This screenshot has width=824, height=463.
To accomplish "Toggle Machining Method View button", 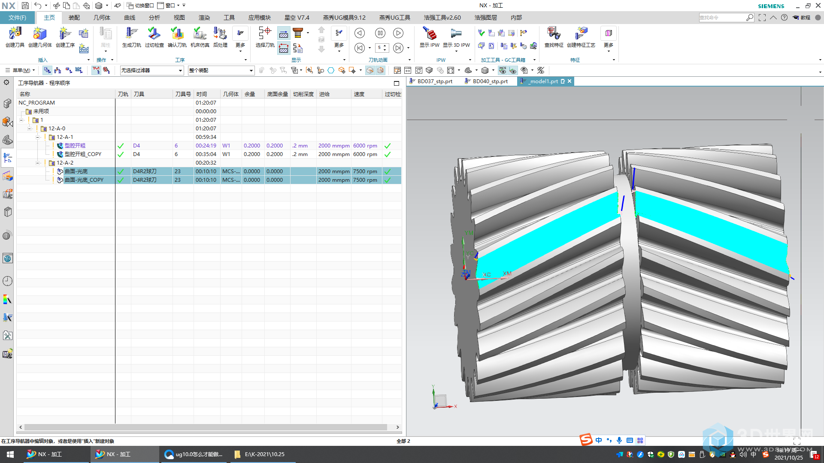I will (79, 70).
